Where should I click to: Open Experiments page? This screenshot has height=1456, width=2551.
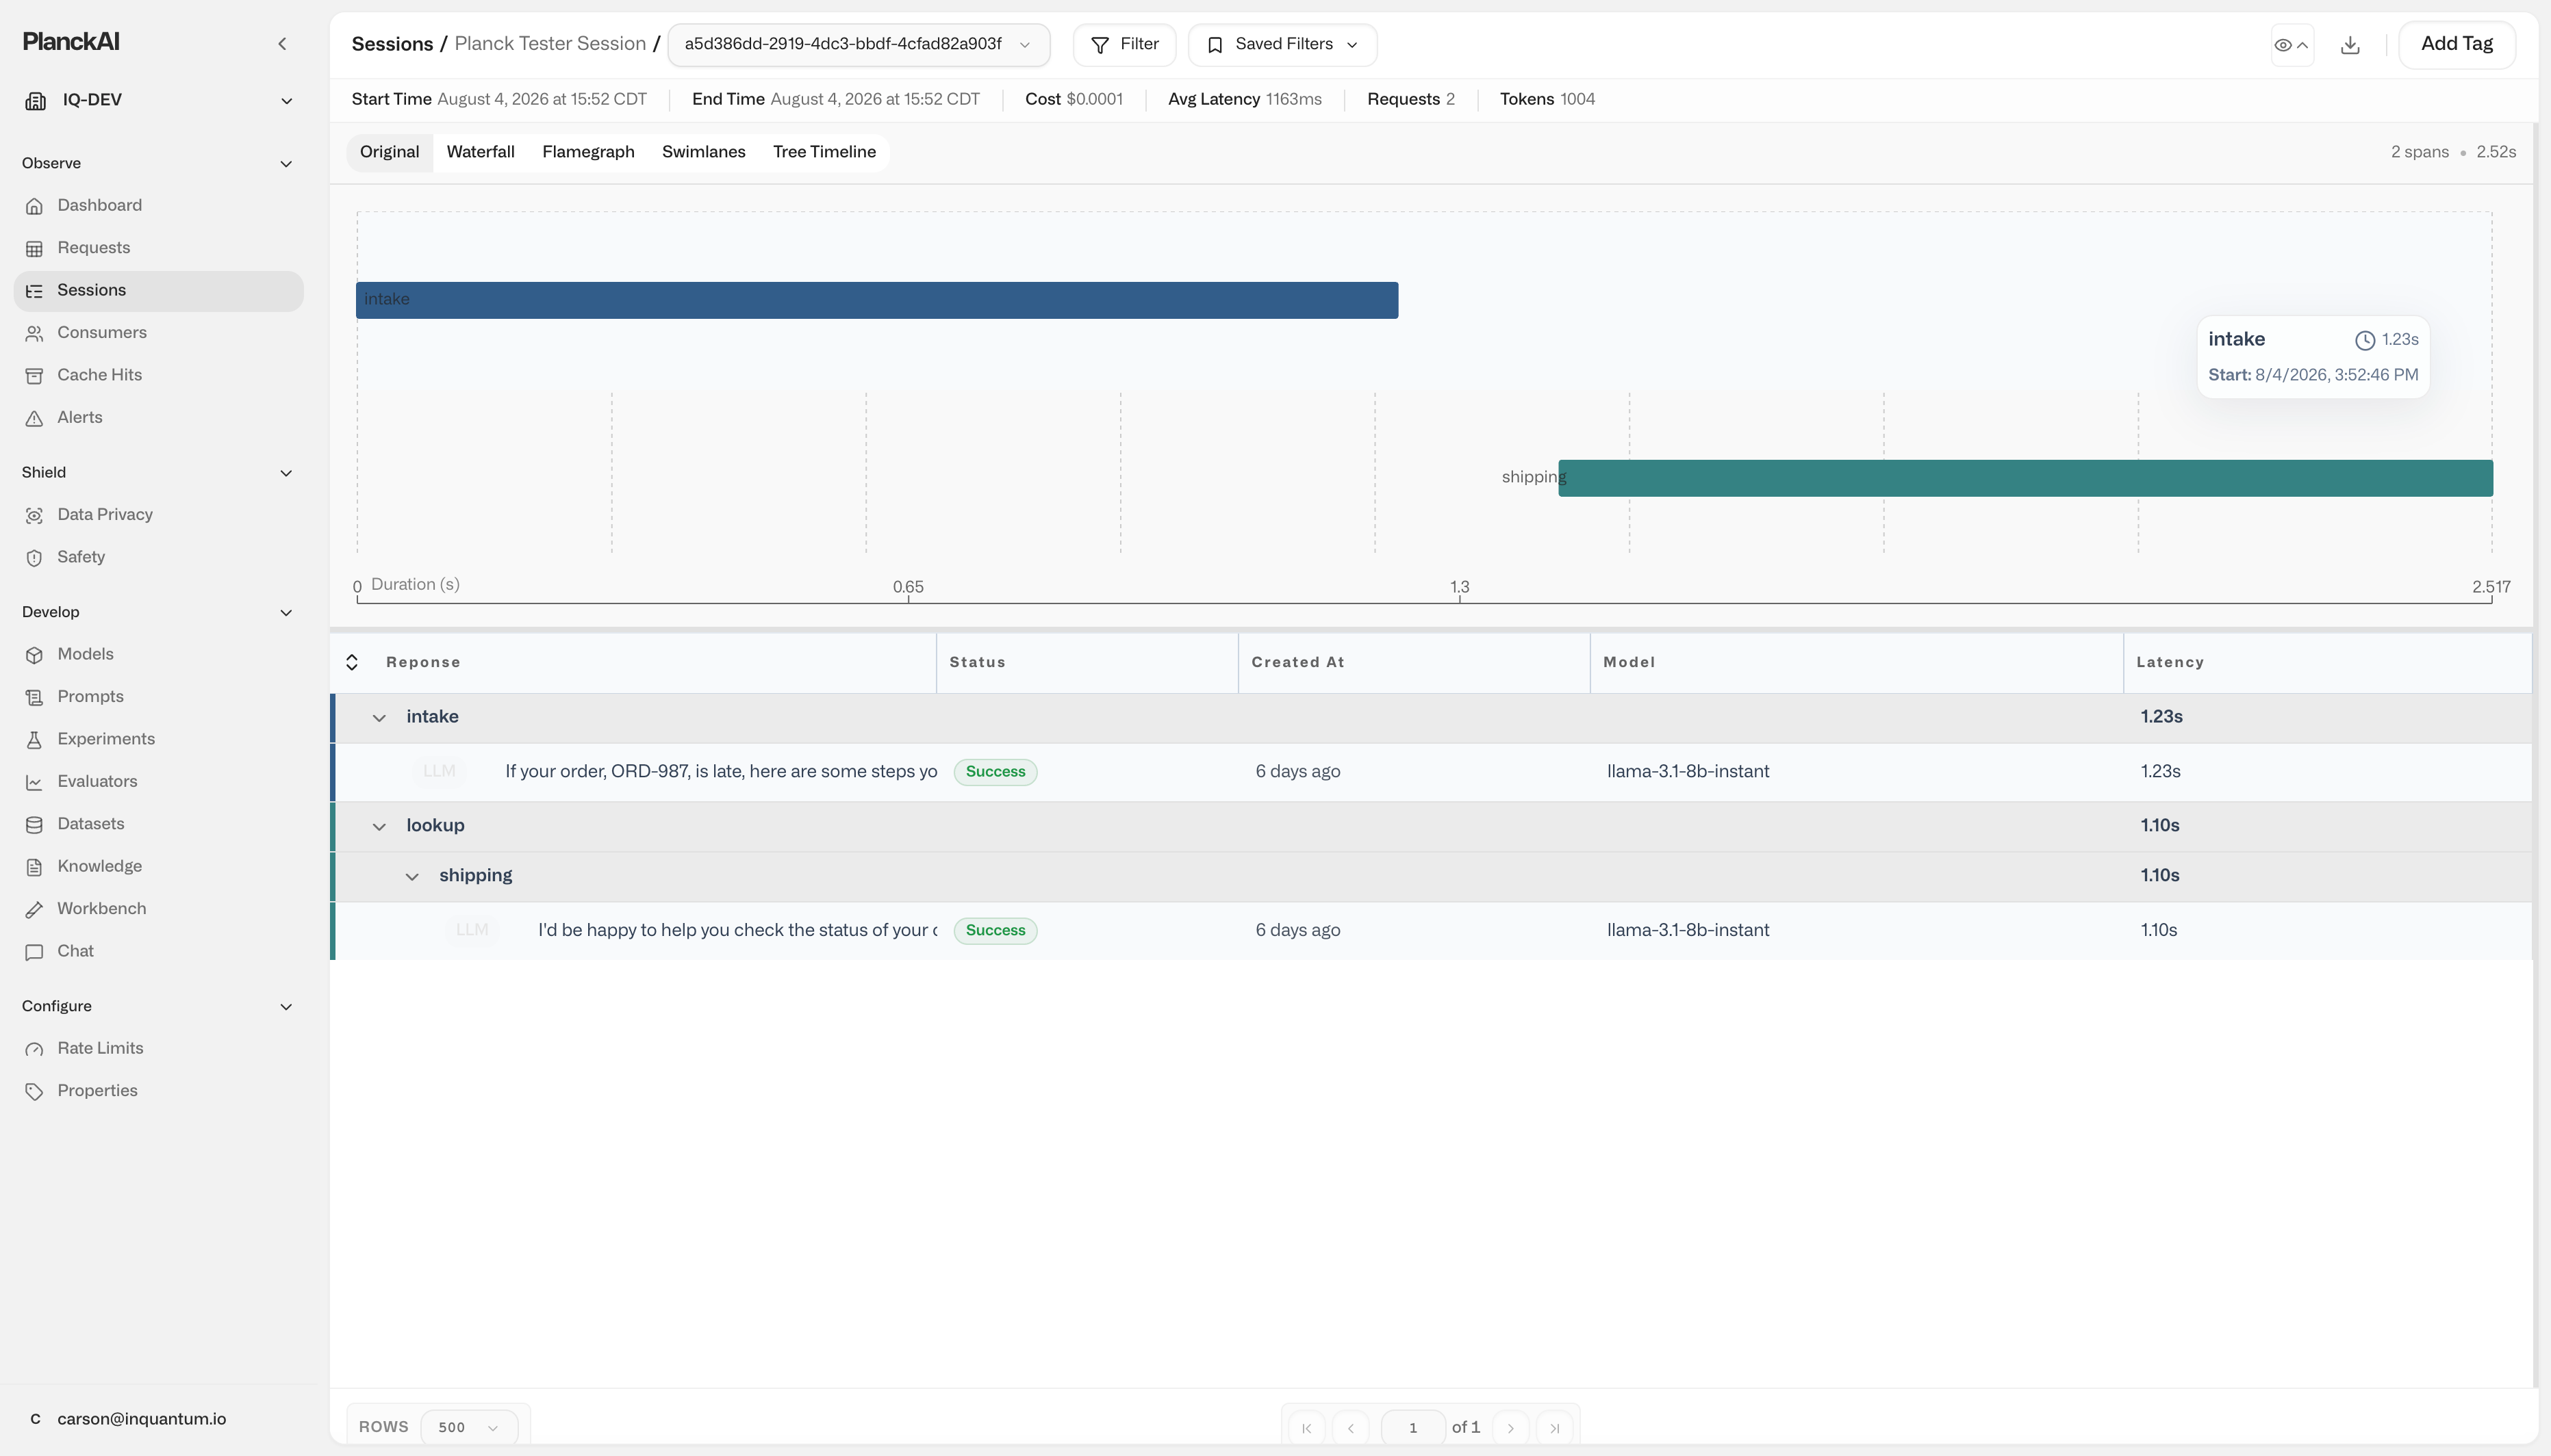(x=159, y=739)
